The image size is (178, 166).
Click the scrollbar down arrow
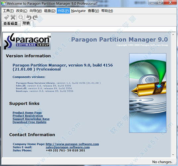tap(173, 155)
